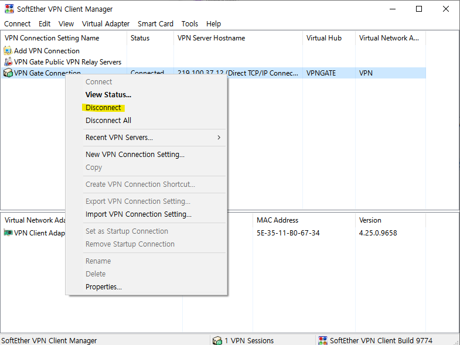Click the MAC value 5E-35-11-B0-67-34
Screen dimensions: 460x345
288,233
